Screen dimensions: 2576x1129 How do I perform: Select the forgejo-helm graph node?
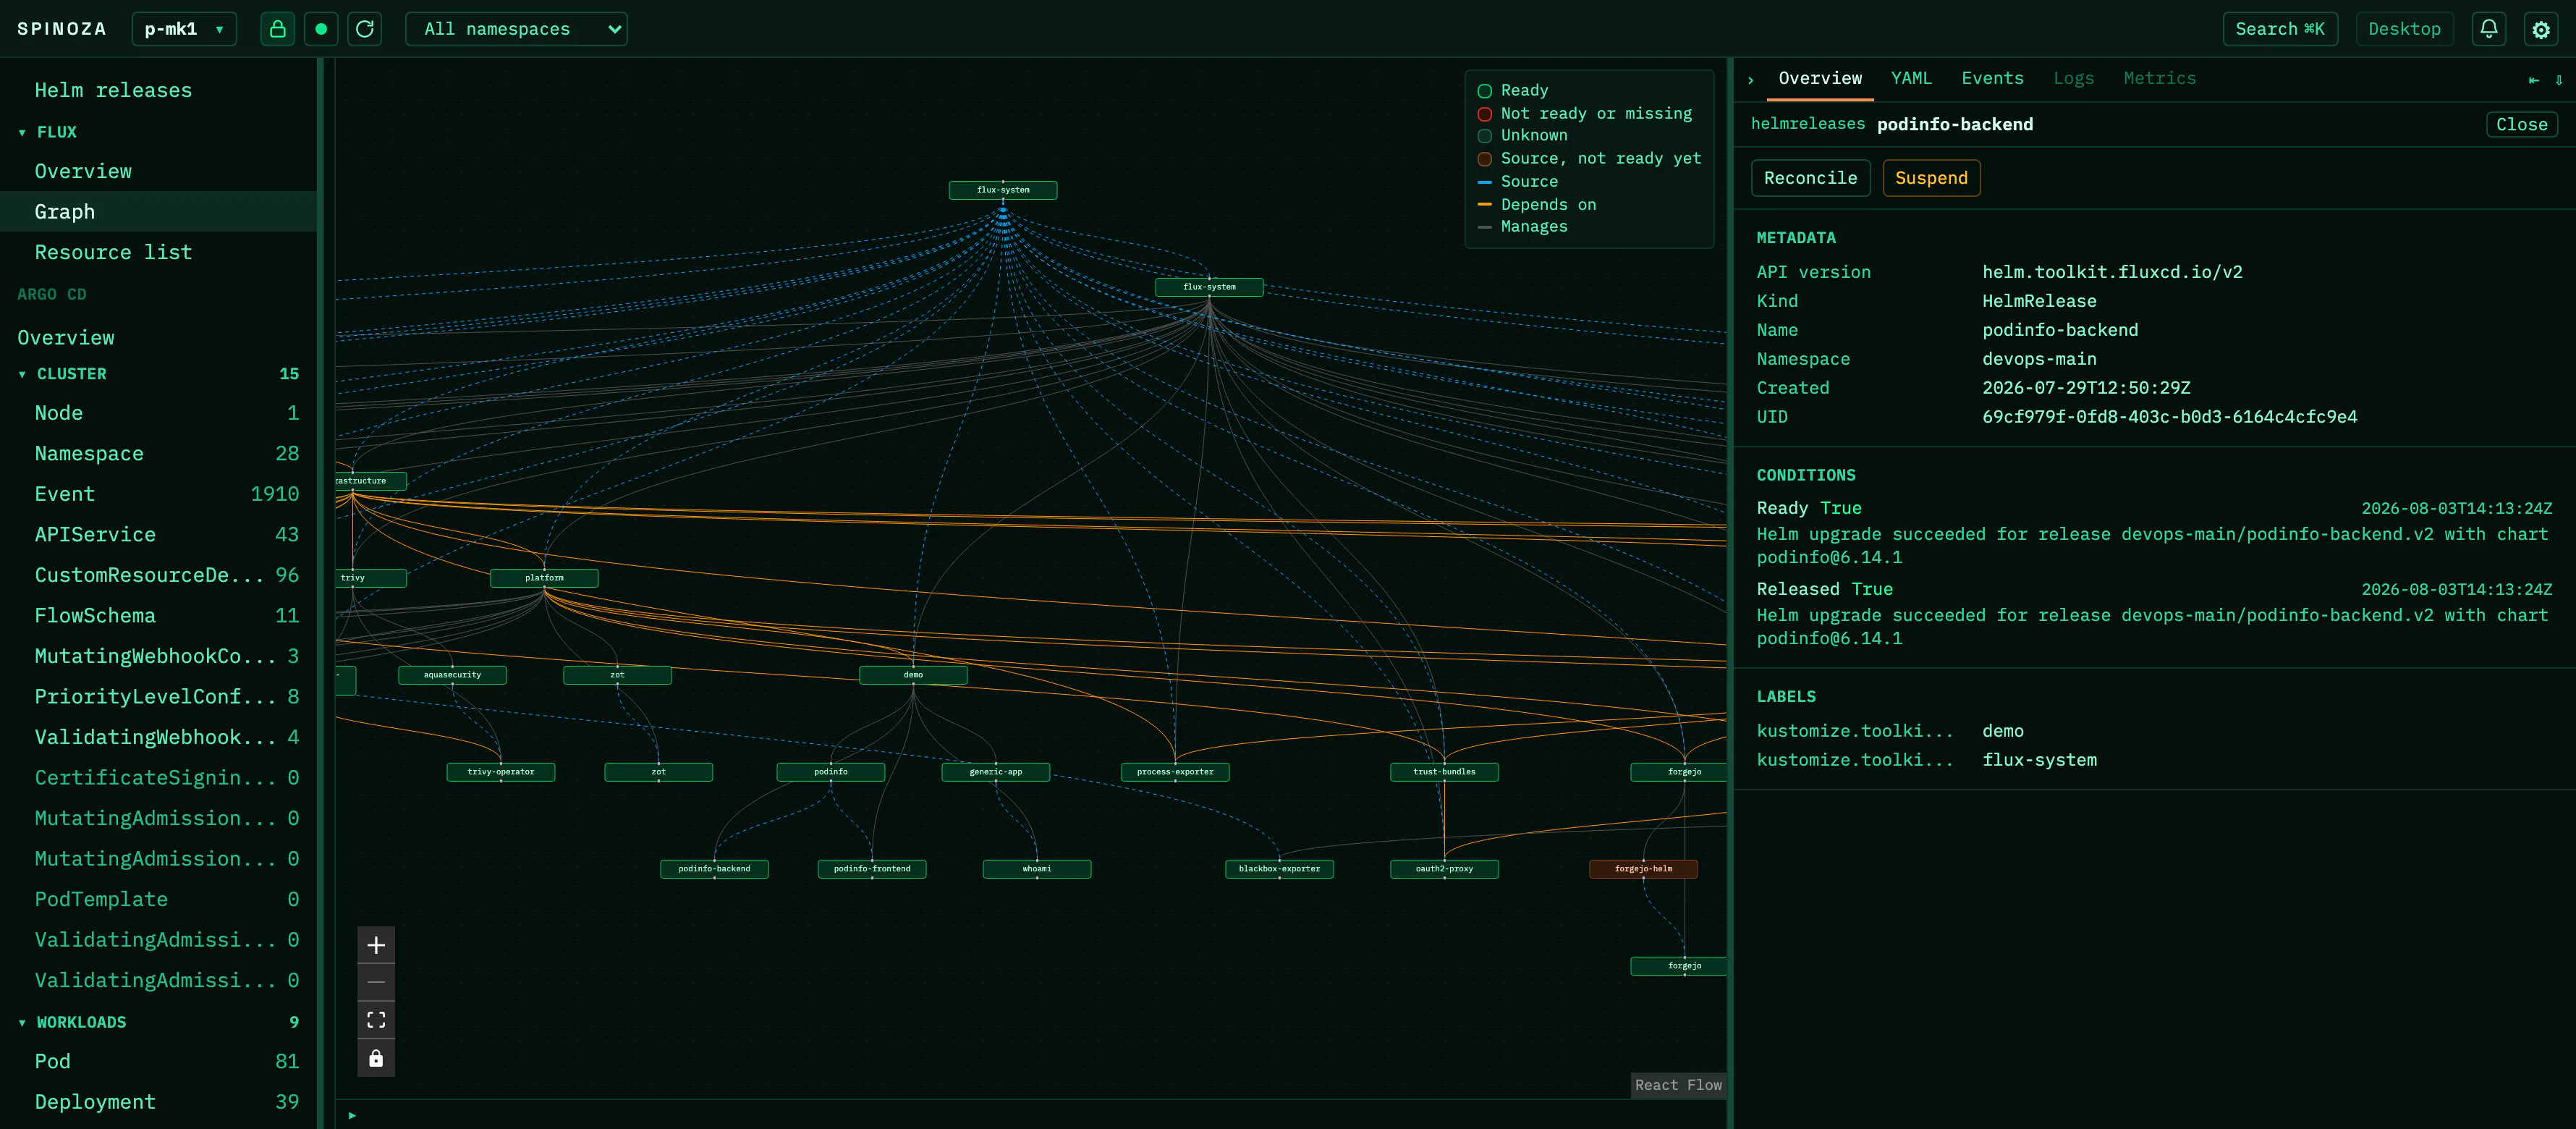coord(1643,869)
